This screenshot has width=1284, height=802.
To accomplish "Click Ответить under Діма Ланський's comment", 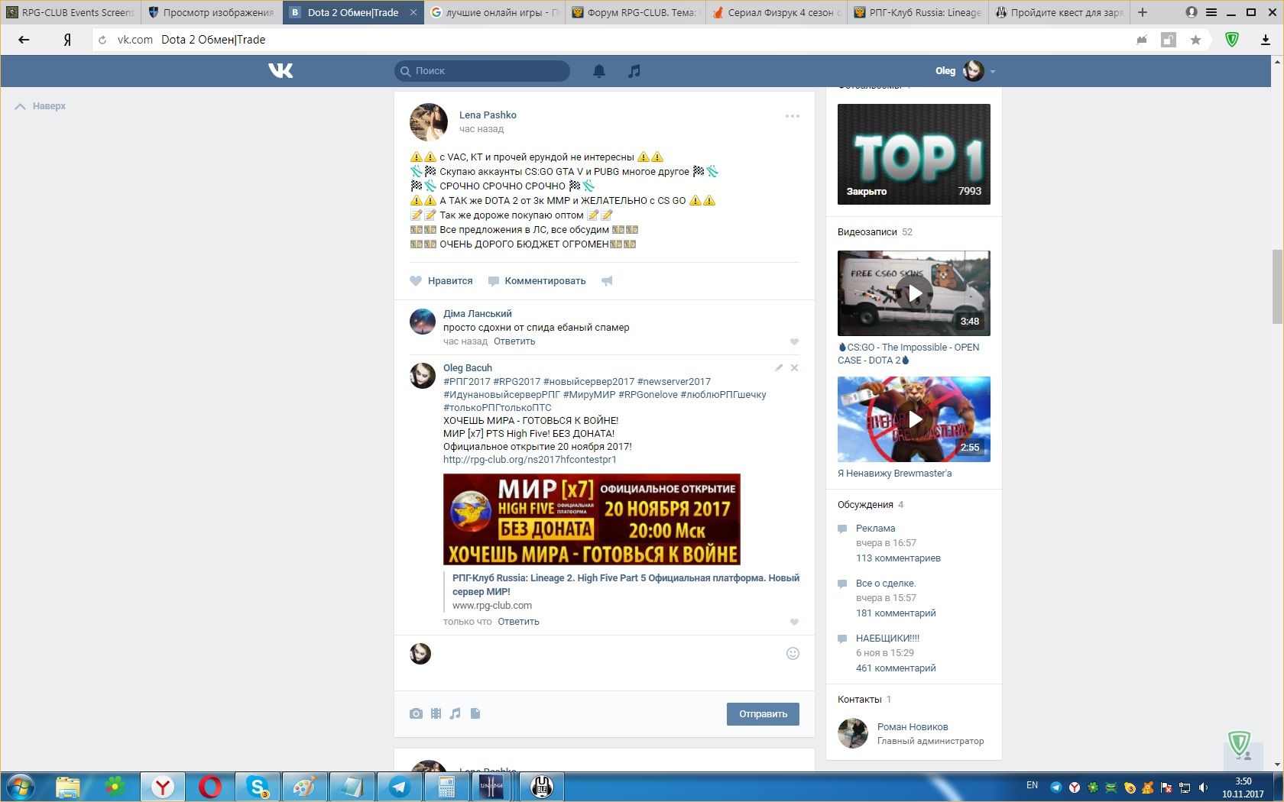I will pyautogui.click(x=514, y=341).
